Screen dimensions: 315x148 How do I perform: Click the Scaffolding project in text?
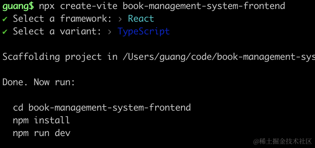60,57
